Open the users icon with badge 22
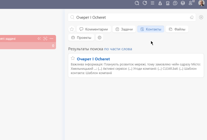This screenshot has height=140, width=207. coord(191,3)
